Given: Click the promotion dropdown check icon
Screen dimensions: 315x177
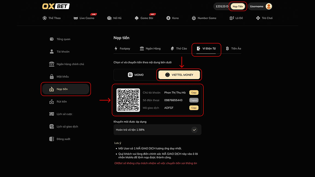Looking at the screenshot, I should [x=194, y=130].
